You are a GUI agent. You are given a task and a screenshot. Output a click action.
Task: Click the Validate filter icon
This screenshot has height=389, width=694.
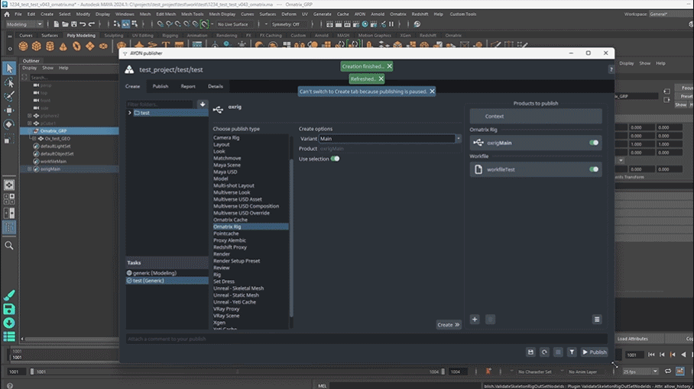572,352
